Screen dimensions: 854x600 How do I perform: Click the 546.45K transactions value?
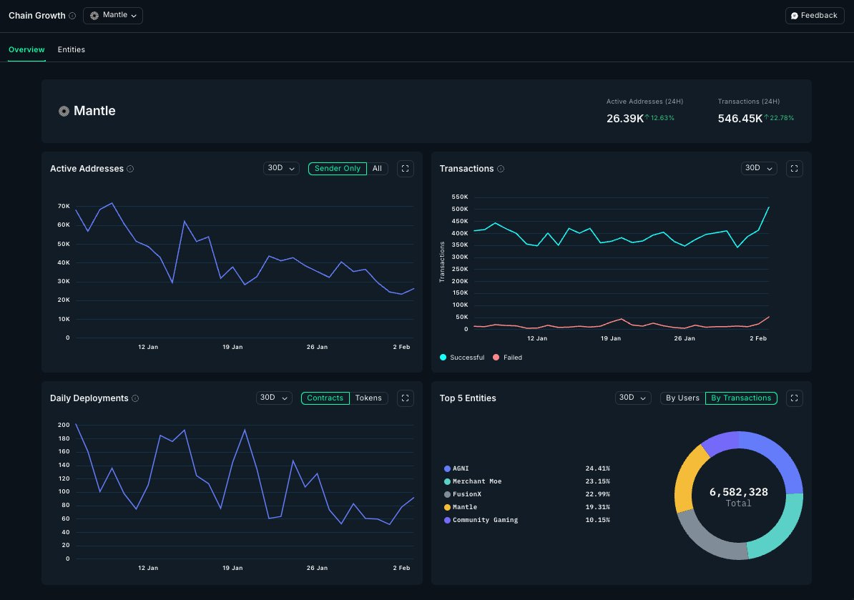(x=740, y=119)
